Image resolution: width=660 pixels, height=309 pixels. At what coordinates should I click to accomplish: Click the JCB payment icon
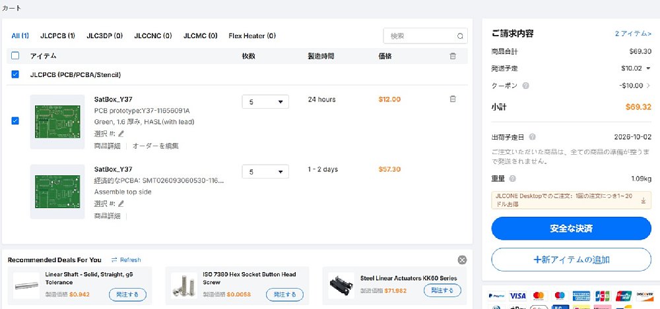tap(603, 296)
